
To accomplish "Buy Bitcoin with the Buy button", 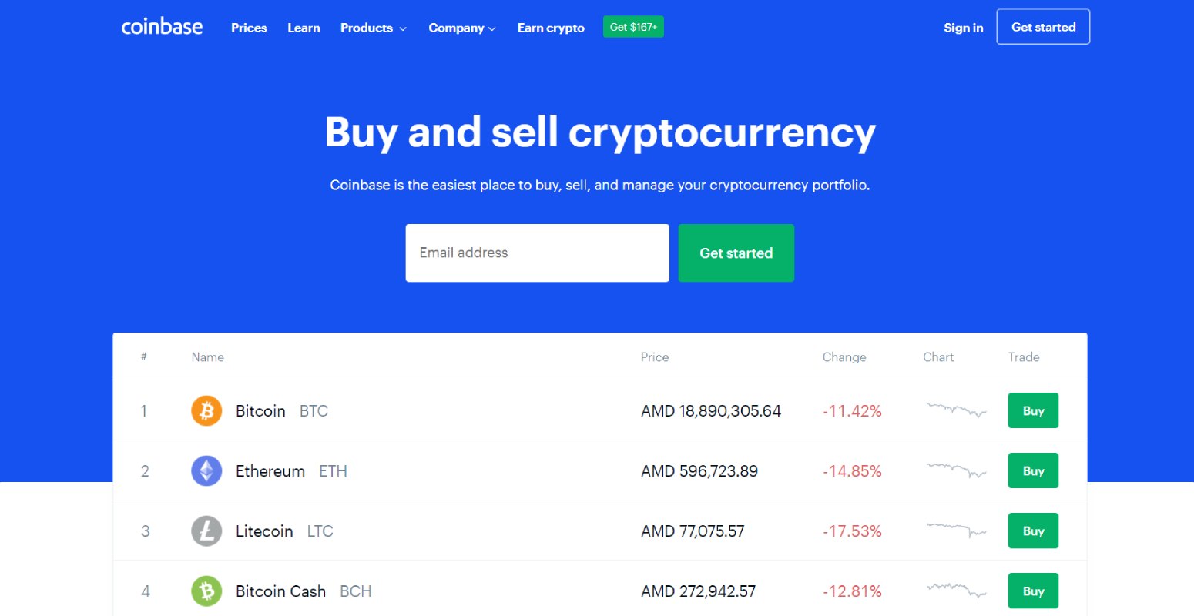I will coord(1032,410).
